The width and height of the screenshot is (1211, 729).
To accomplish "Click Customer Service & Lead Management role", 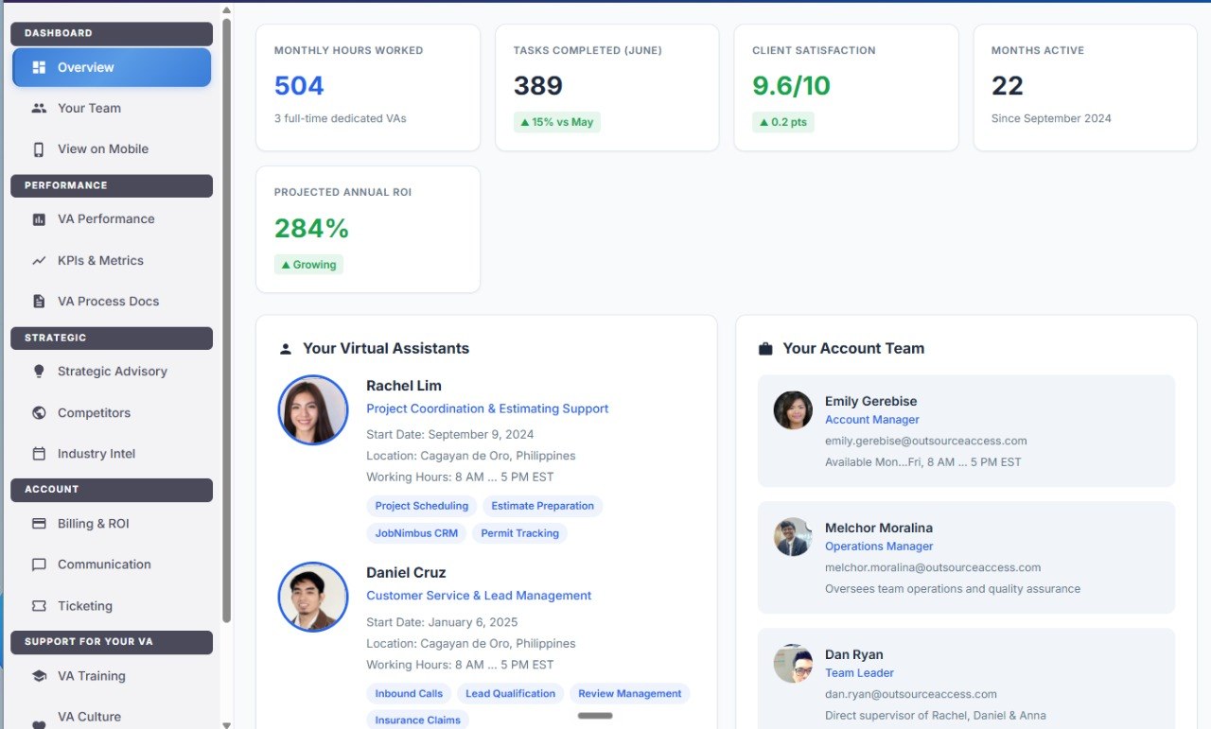I will tap(479, 596).
